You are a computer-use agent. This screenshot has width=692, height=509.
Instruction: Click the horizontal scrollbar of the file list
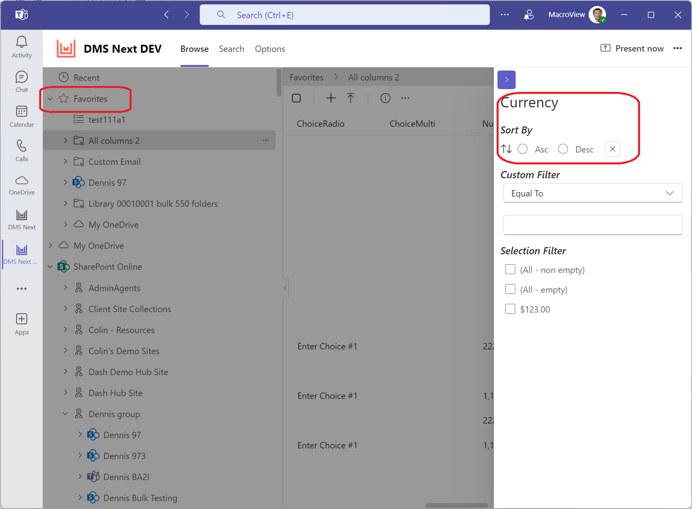(456, 505)
